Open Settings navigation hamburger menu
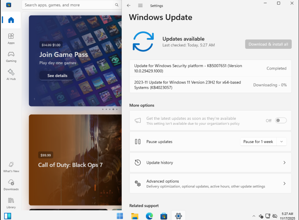This screenshot has height=220, width=299. 140,6
